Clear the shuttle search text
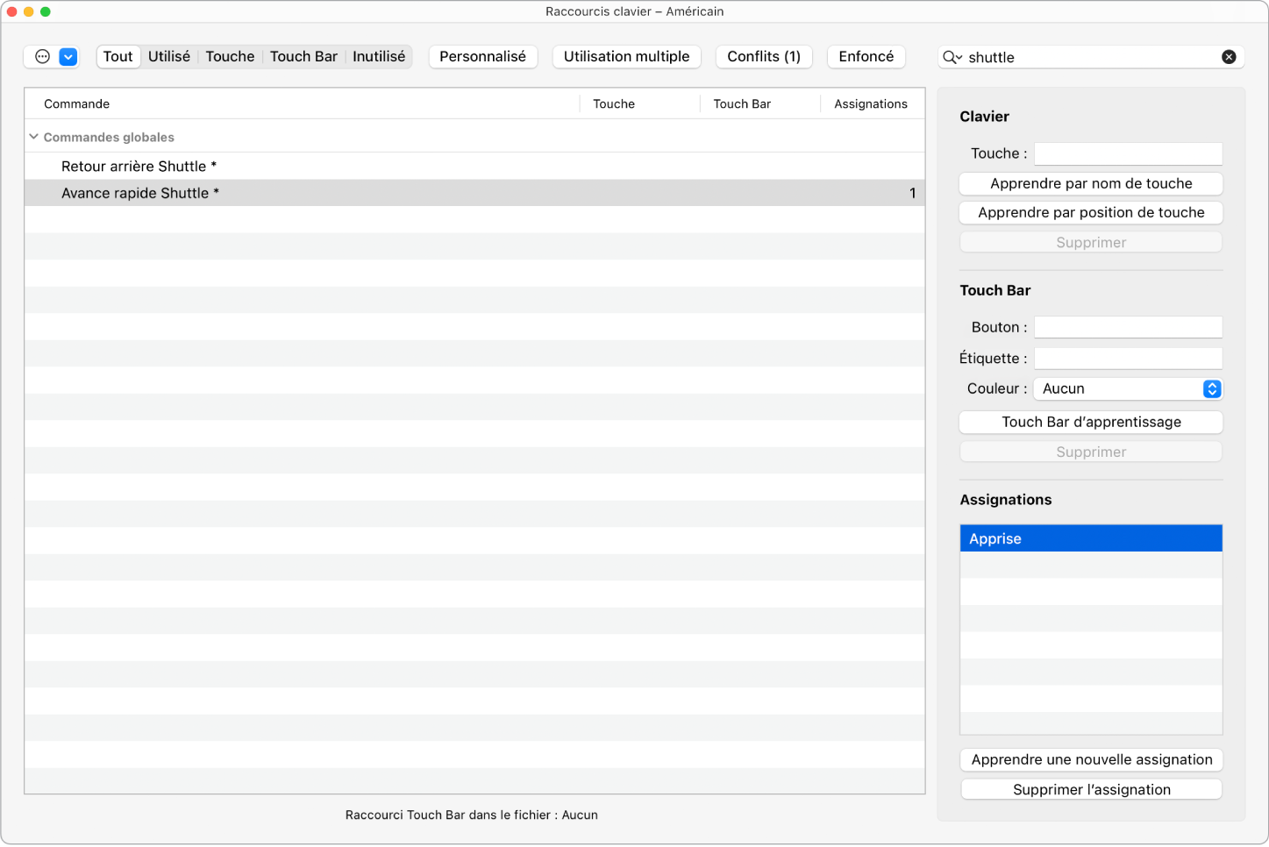This screenshot has width=1269, height=847. pos(1229,57)
